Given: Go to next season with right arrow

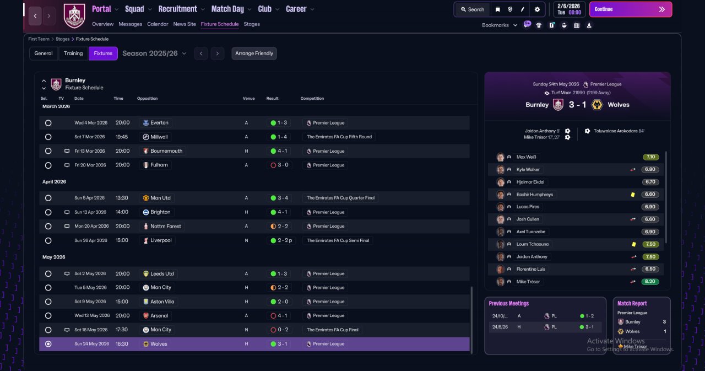Looking at the screenshot, I should [218, 53].
